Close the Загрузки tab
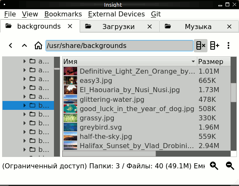Image resolution: width=239 pixels, height=186 pixels. pos(150,27)
